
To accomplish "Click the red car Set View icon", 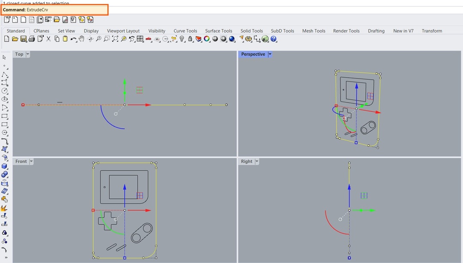I will (148, 39).
